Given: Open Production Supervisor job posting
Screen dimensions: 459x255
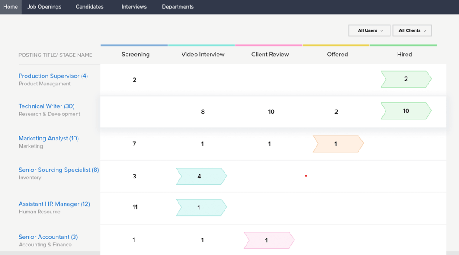Looking at the screenshot, I should pos(53,76).
